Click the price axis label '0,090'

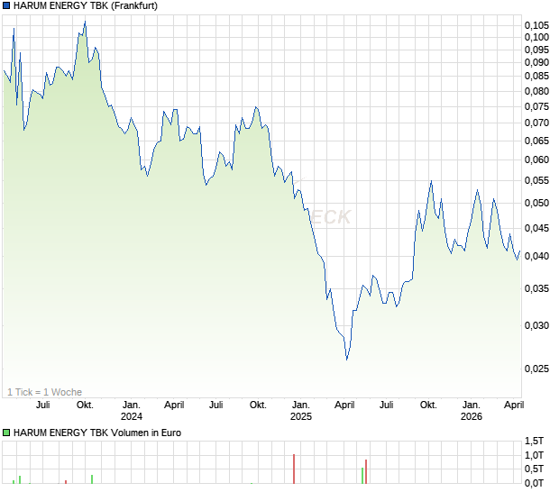(x=536, y=62)
